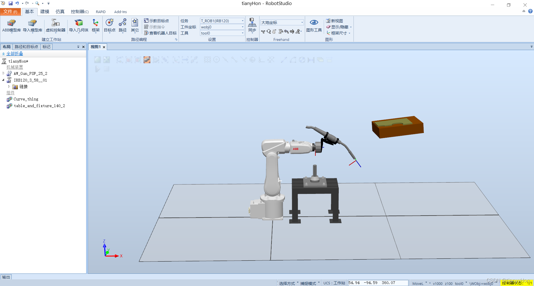Select Curve_thing in the layout tree
The width and height of the screenshot is (534, 286).
26,99
